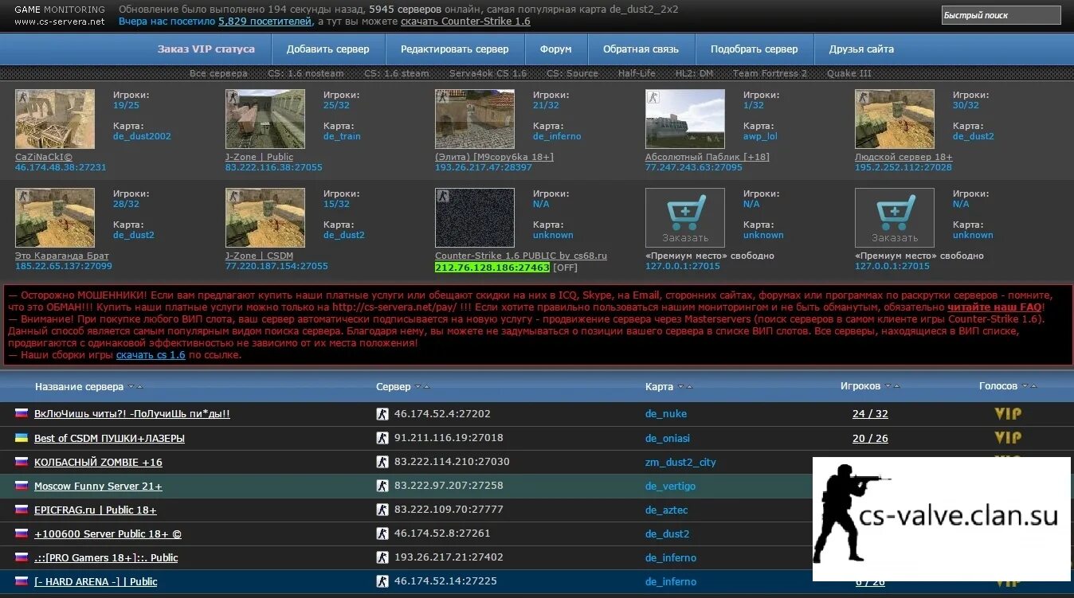Click the CS game icon next to 46.174.52.14:27225
The height and width of the screenshot is (598, 1074).
382,581
